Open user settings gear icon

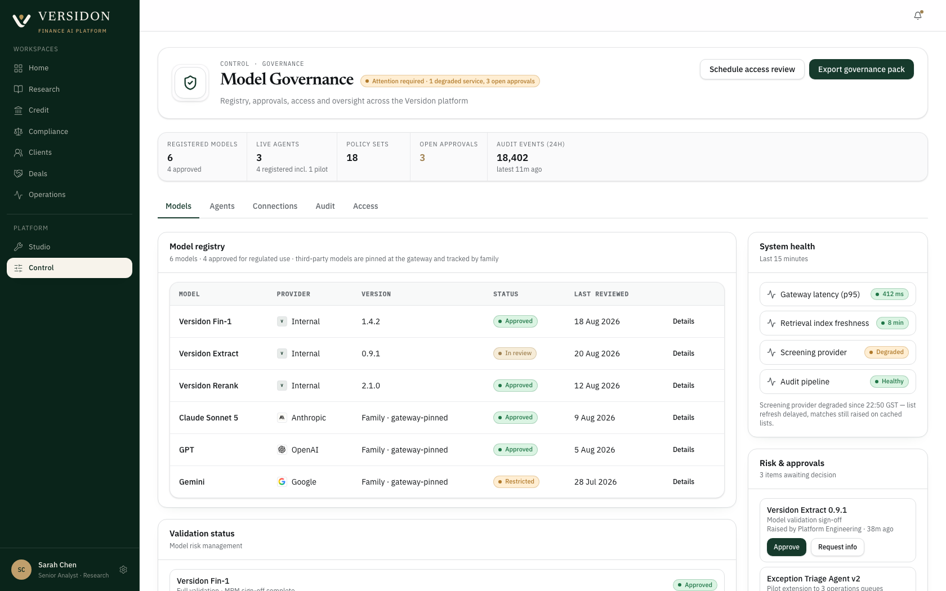(123, 570)
